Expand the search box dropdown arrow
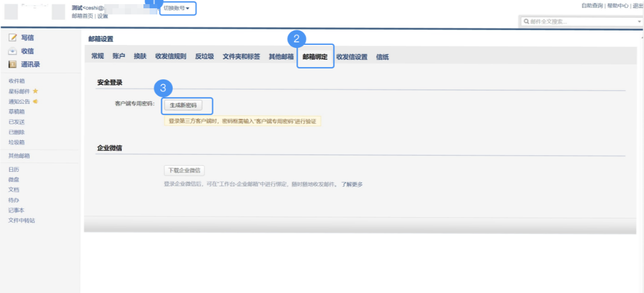Screen dimensions: 644x293 coord(639,22)
